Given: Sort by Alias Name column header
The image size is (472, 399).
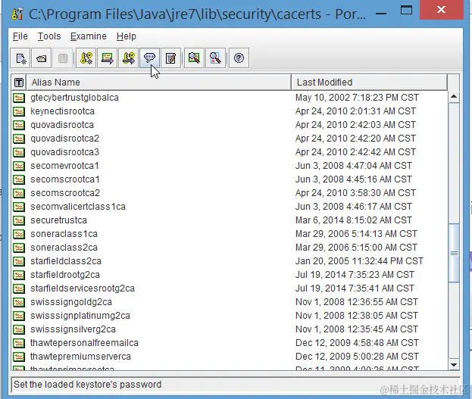Looking at the screenshot, I should [x=158, y=82].
